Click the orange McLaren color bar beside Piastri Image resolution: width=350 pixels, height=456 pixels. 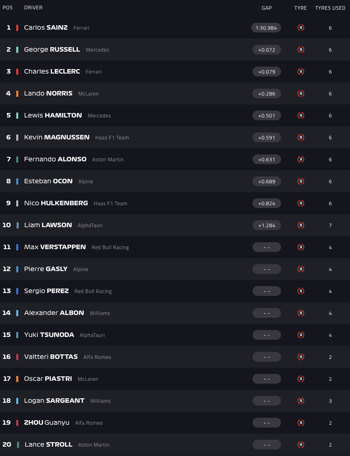[x=17, y=379]
